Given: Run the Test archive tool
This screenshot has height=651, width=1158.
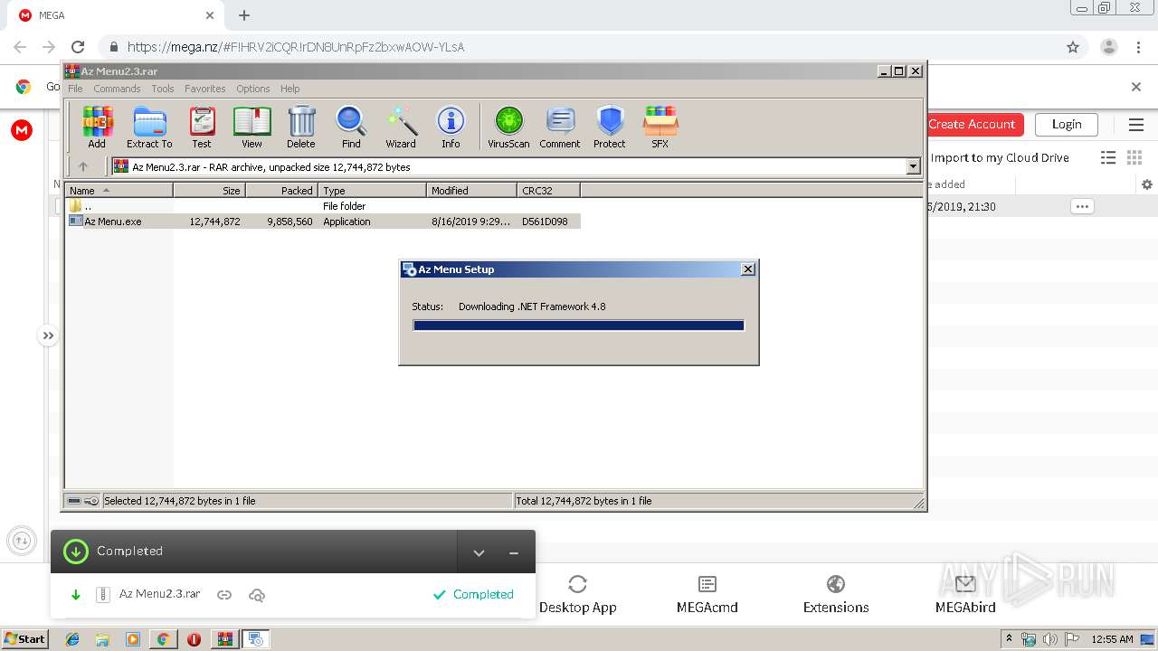Looking at the screenshot, I should (202, 127).
